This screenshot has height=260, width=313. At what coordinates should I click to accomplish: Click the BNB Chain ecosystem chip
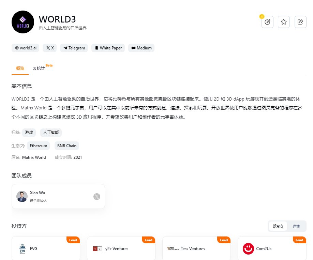coord(67,146)
